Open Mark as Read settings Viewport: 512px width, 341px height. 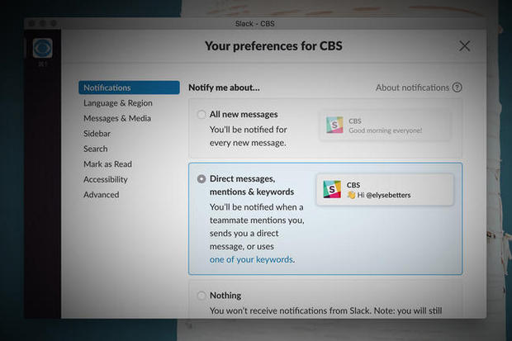107,164
